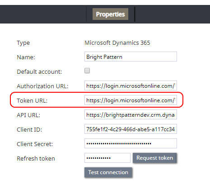Viewport: 210px width, 185px height.
Task: Click the Authorization URL field
Action: point(131,85)
